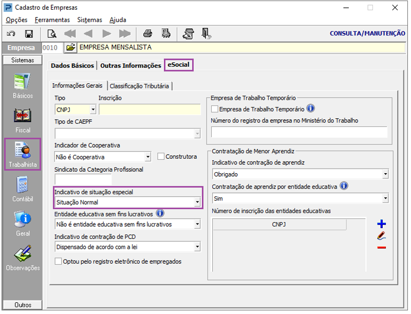This screenshot has width=411, height=314.
Task: Open the Básicos system in sidebar
Action: (23, 86)
